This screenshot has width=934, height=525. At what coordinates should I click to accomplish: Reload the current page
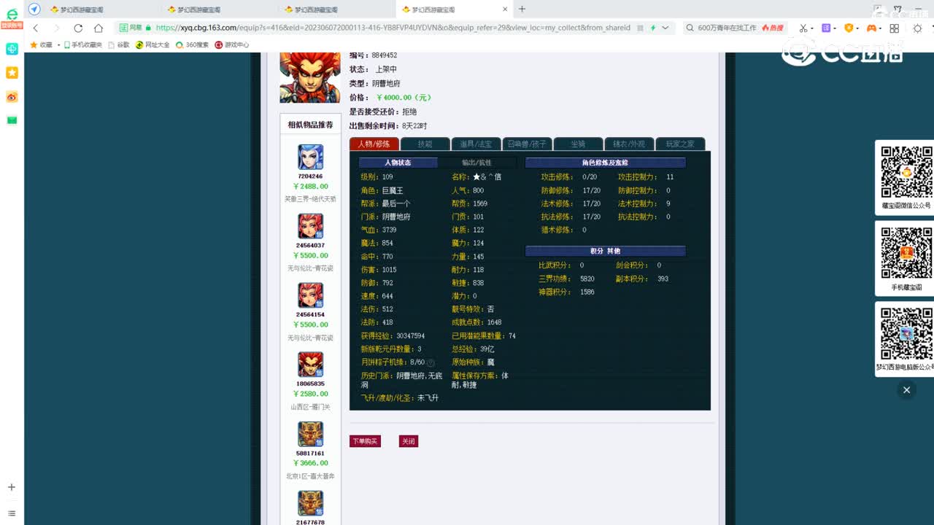[78, 28]
